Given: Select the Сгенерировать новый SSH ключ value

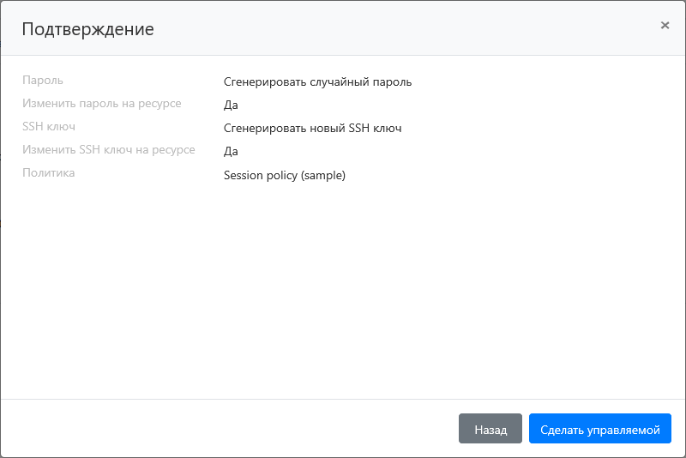Looking at the screenshot, I should point(312,129).
